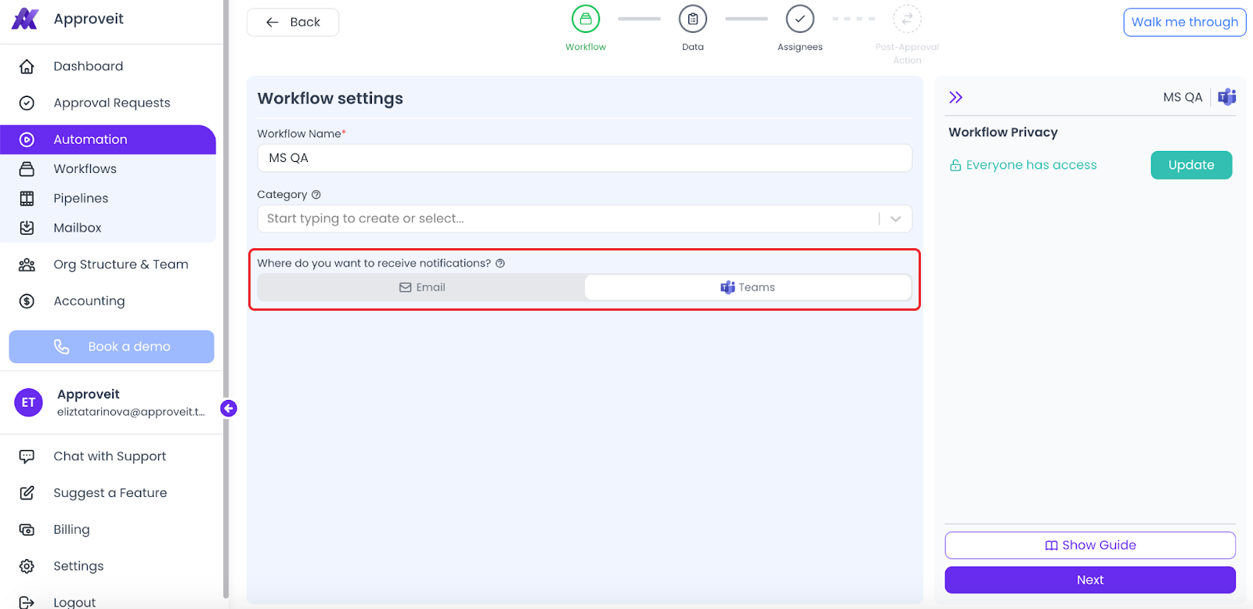
Task: Go to the Data step clipboard icon
Action: tap(693, 19)
